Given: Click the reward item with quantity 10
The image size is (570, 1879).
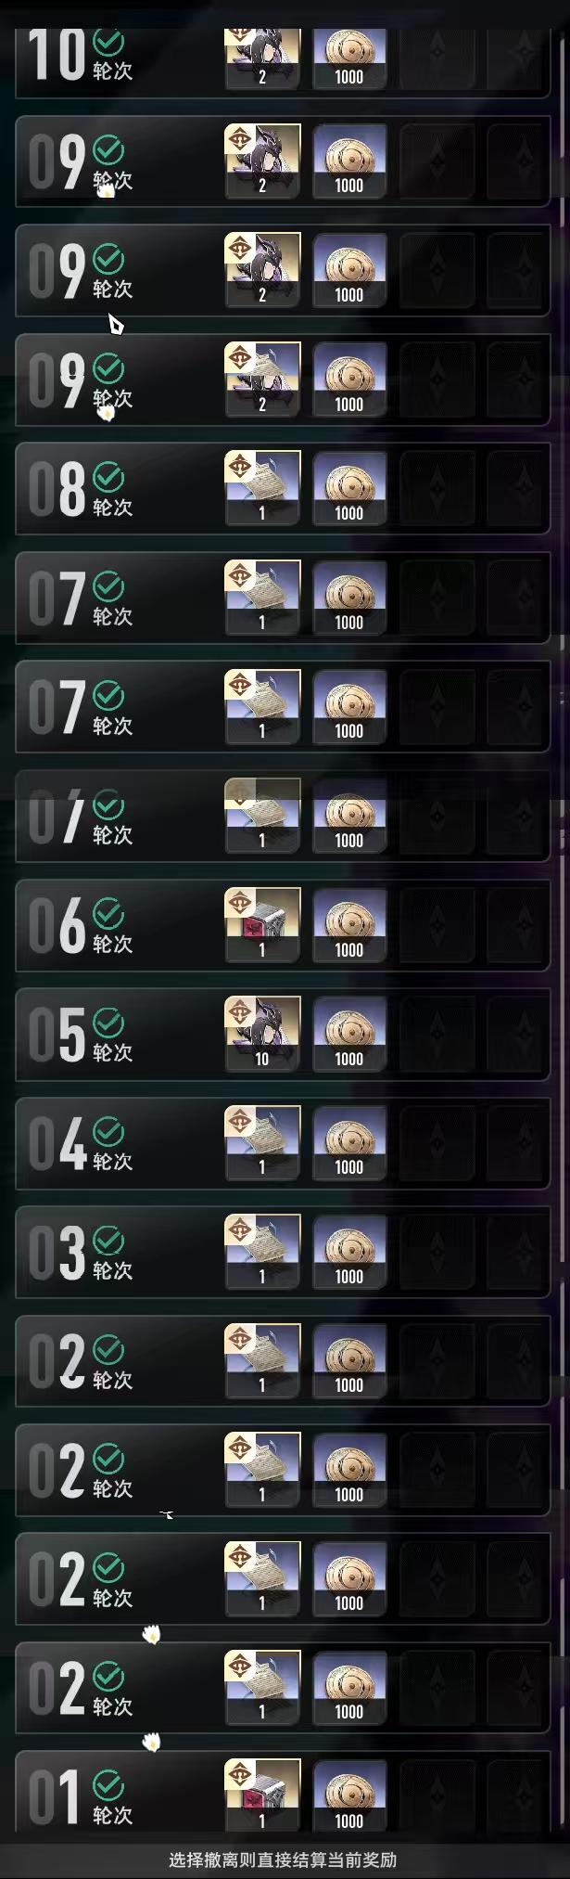Looking at the screenshot, I should click(x=262, y=1035).
